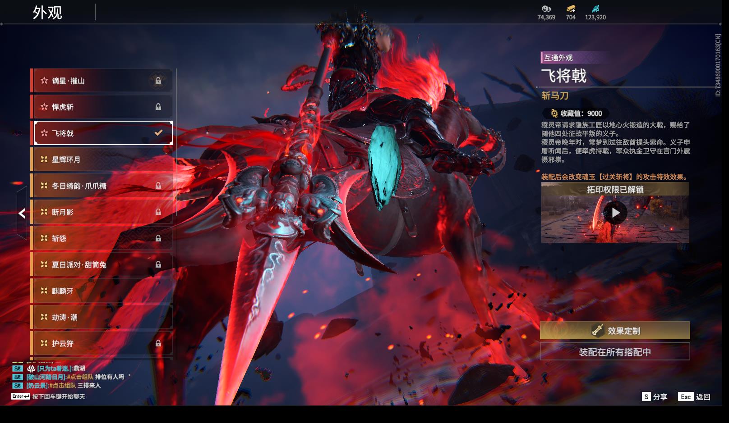
Task: Select the 星辉环月 skin entry
Action: tap(102, 159)
